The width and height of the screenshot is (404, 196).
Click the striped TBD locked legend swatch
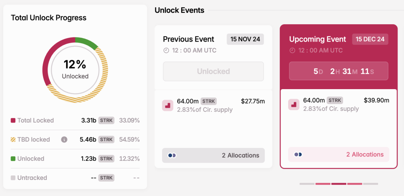tap(13, 140)
